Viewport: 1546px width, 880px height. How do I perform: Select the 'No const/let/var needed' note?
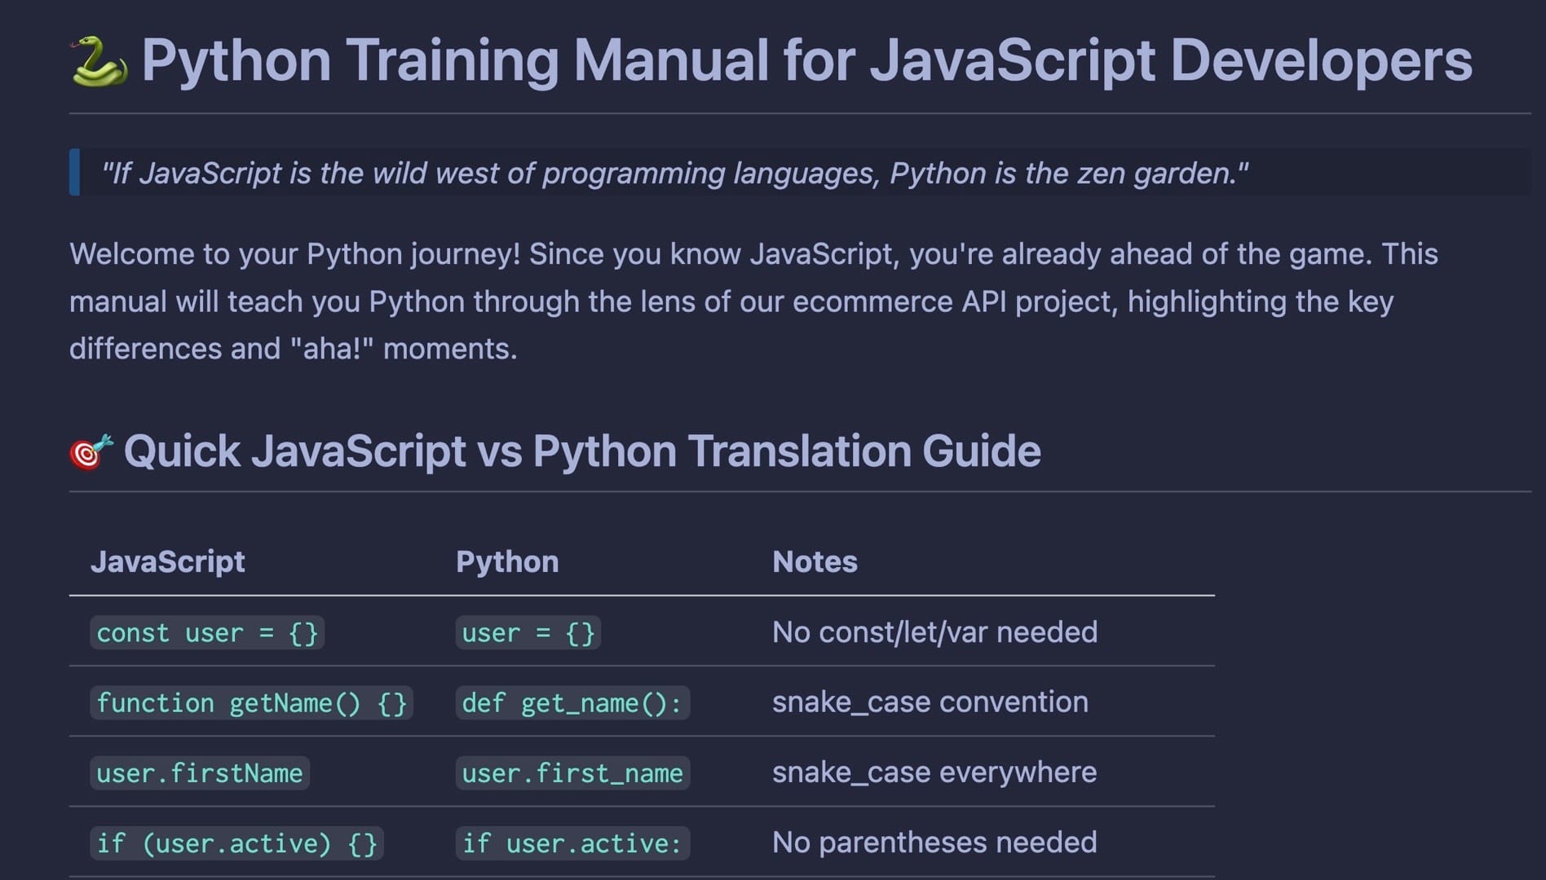click(934, 632)
